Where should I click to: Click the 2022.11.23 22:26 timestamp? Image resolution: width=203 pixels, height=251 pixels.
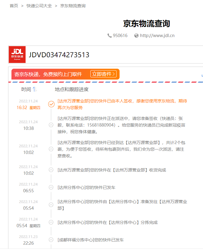tap(29, 240)
